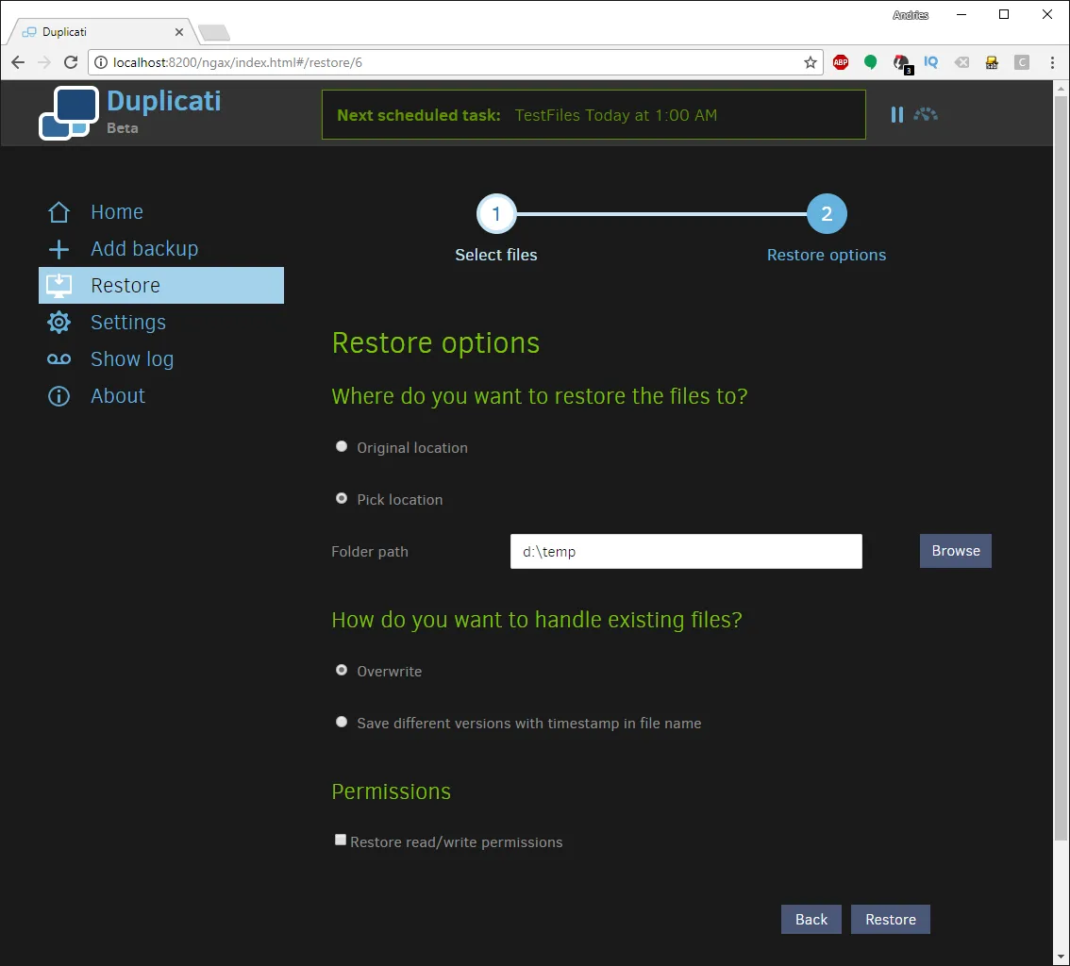Click the Duplicati logo icon
This screenshot has height=966, width=1070.
68,113
